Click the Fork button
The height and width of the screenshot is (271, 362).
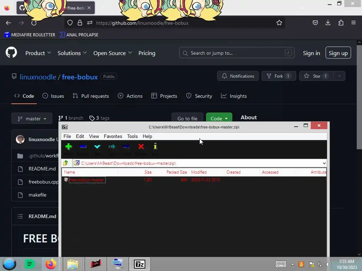(279, 76)
